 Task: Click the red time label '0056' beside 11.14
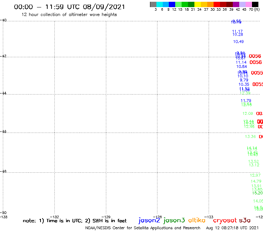pos(256,63)
